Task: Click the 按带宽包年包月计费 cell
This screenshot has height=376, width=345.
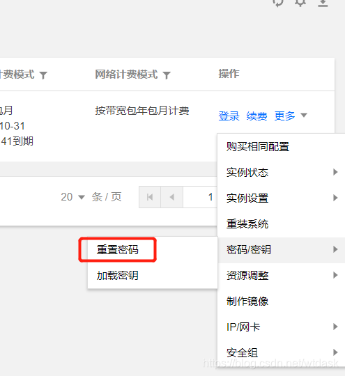Action: coord(142,111)
